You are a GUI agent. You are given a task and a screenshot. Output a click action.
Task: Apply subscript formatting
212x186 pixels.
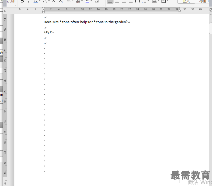tap(61, 1)
